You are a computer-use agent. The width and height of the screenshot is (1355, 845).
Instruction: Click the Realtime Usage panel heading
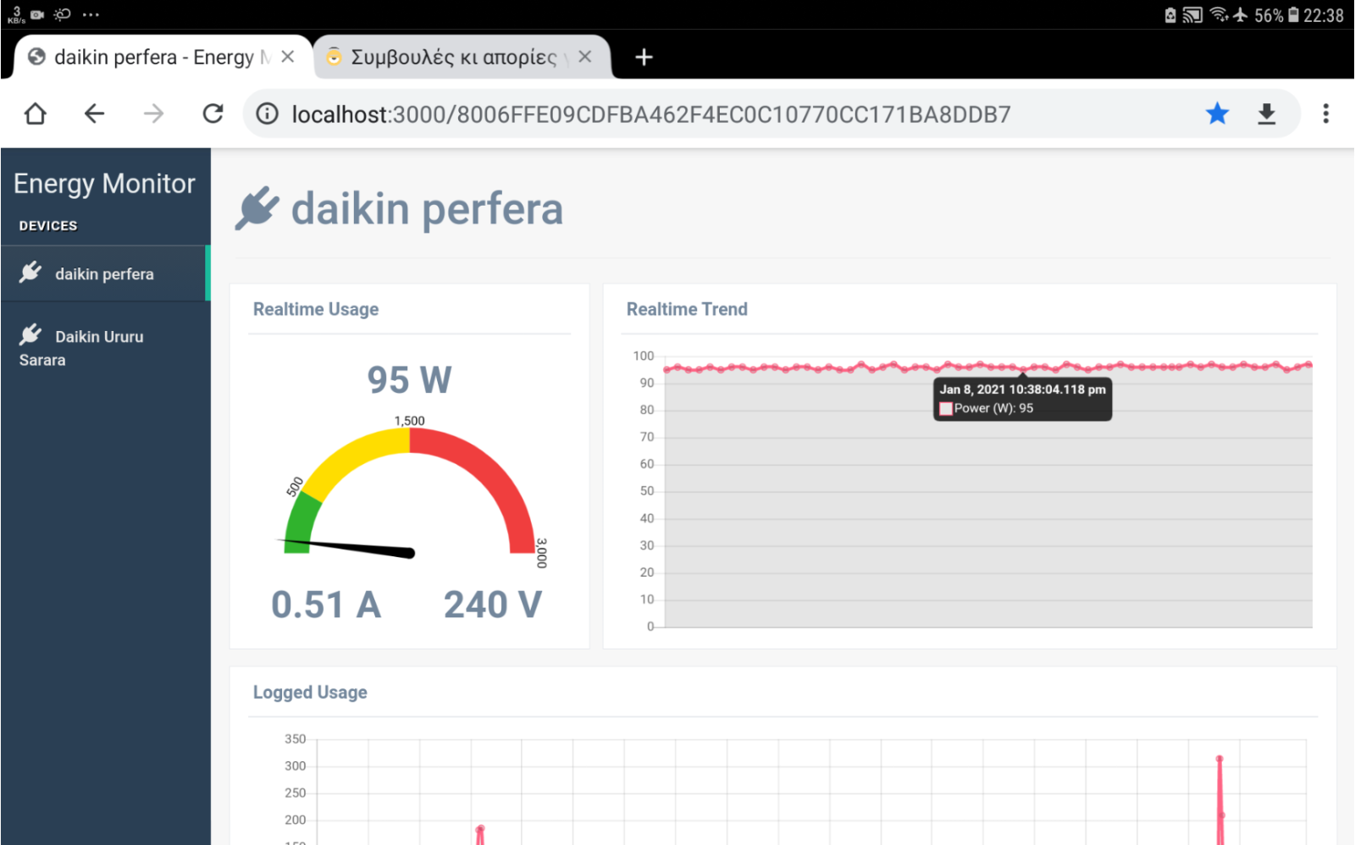316,309
